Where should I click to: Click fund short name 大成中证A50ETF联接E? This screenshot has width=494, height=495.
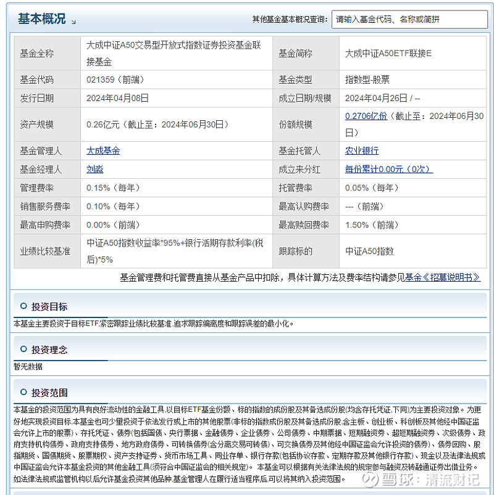388,54
